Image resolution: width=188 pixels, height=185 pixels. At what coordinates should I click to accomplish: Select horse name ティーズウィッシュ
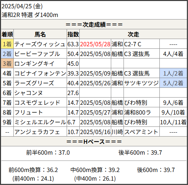(40, 44)
